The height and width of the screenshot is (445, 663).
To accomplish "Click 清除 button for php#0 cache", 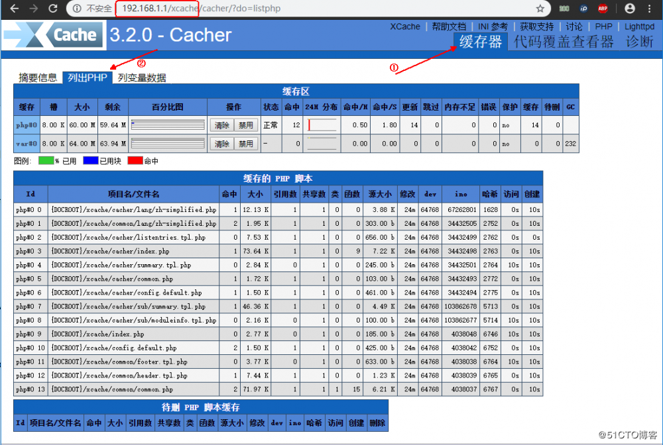I will click(221, 125).
